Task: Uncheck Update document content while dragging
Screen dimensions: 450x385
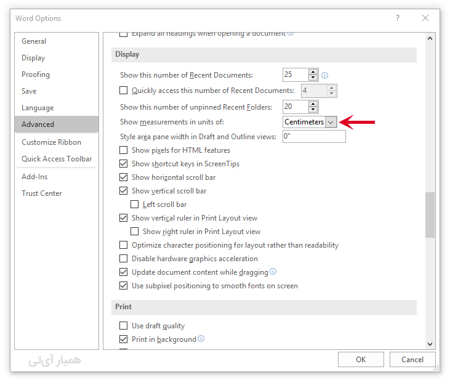Action: (123, 272)
